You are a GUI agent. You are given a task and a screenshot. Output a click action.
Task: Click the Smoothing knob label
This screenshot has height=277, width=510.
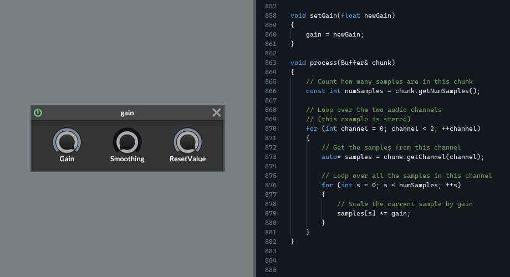coord(127,158)
